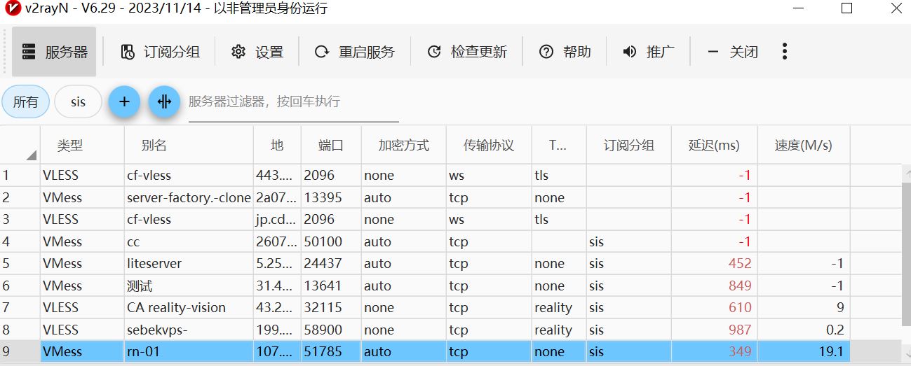911x366 pixels.
Task: Open the 设置 settings menu
Action: coord(257,52)
